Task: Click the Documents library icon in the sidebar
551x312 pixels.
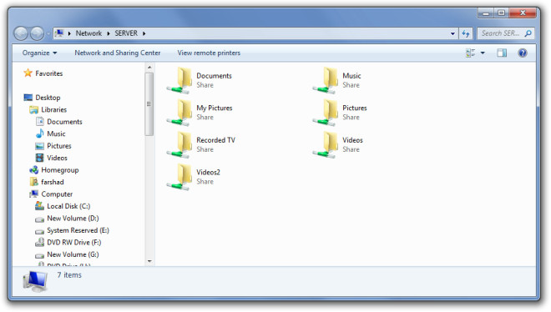Action: 40,122
